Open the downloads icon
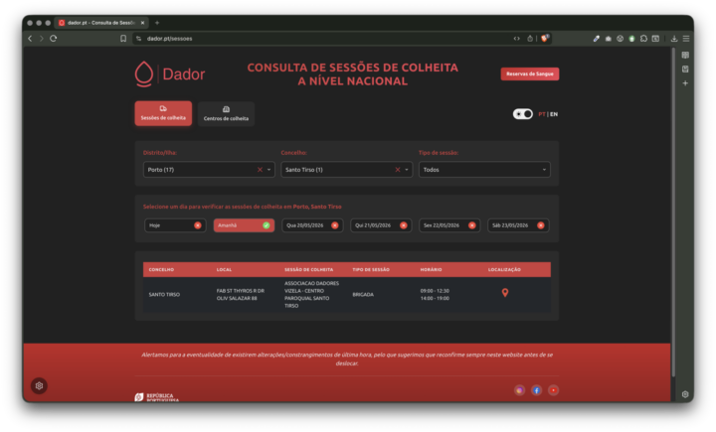Image resolution: width=716 pixels, height=432 pixels. (x=674, y=39)
